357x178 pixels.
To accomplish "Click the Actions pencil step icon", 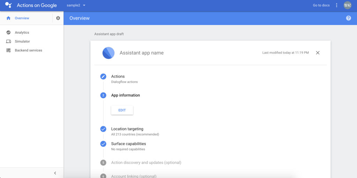I will (103, 76).
